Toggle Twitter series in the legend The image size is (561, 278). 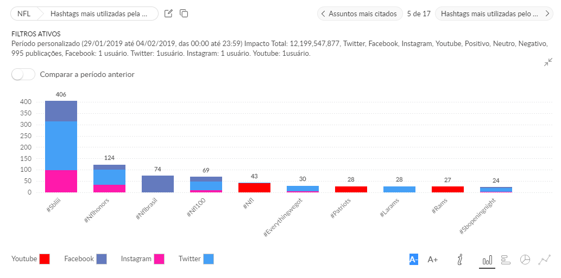[x=208, y=259]
